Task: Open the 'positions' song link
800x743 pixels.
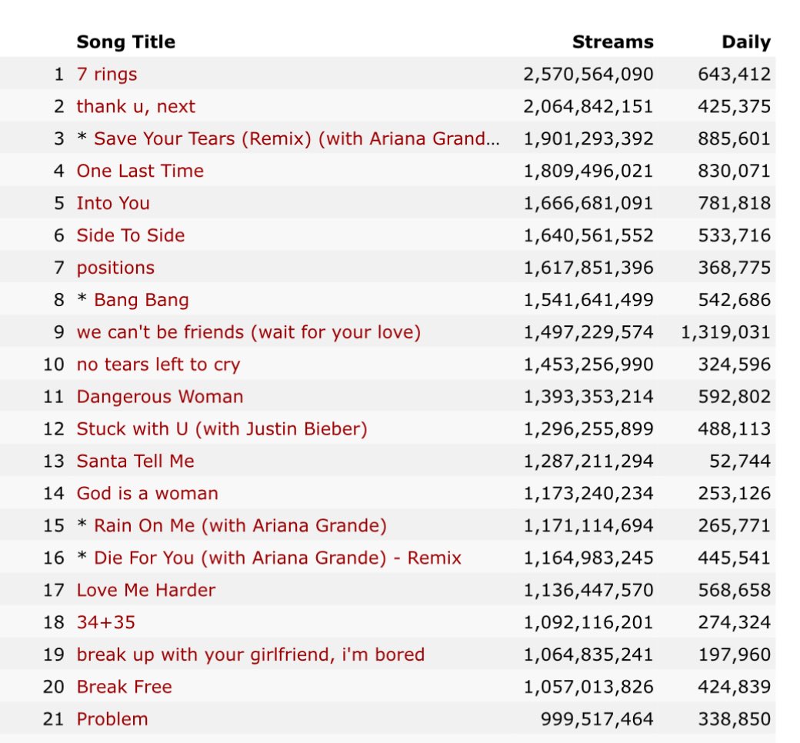Action: tap(115, 268)
